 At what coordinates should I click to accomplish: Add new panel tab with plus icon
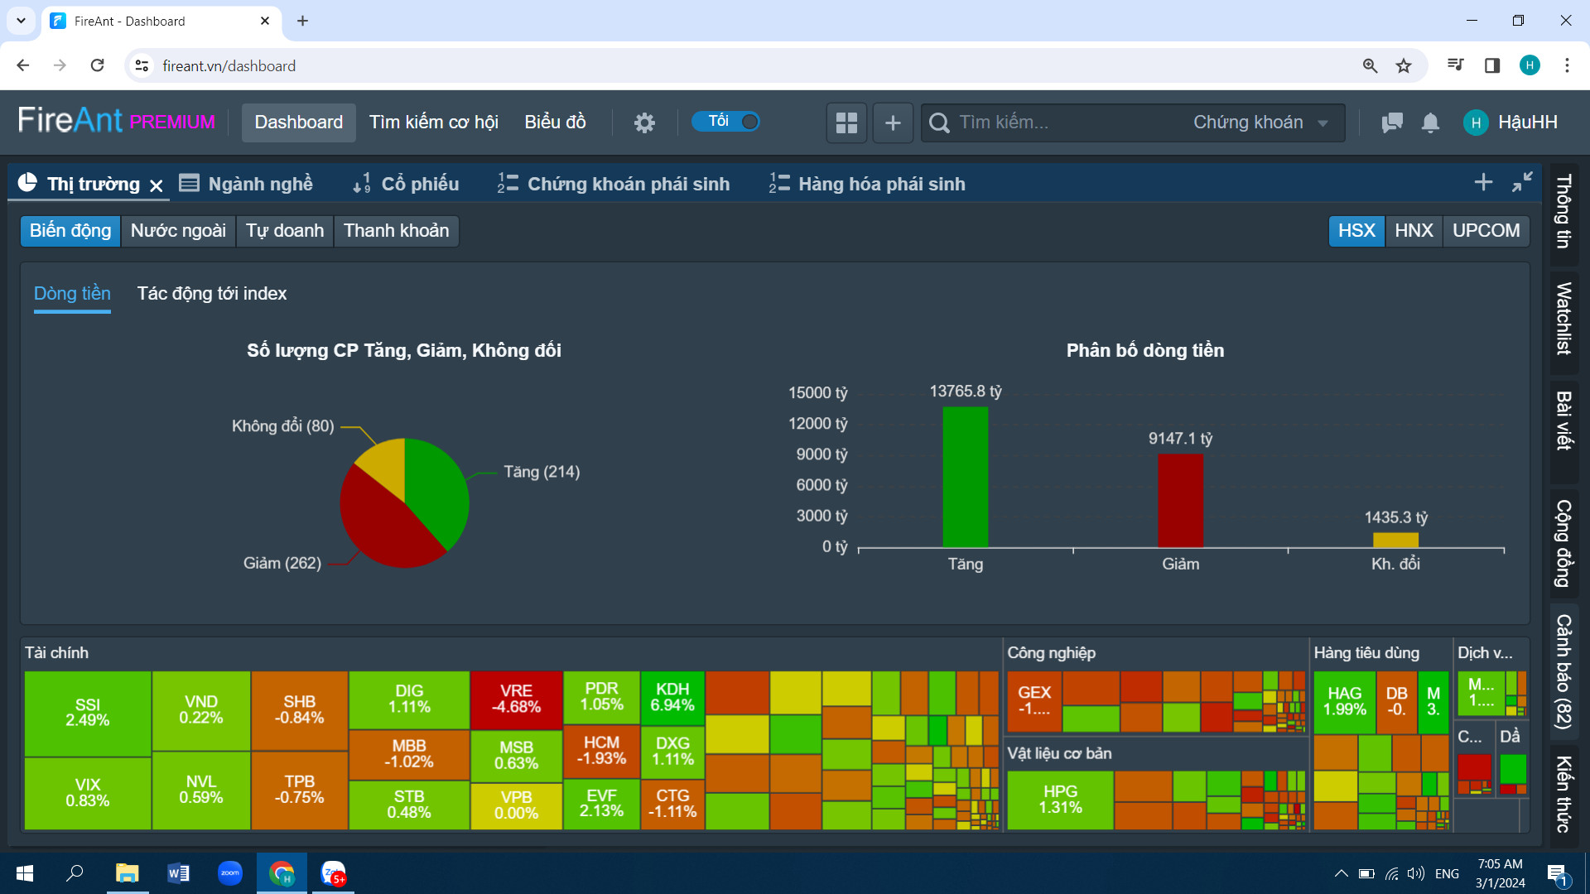(x=1483, y=182)
